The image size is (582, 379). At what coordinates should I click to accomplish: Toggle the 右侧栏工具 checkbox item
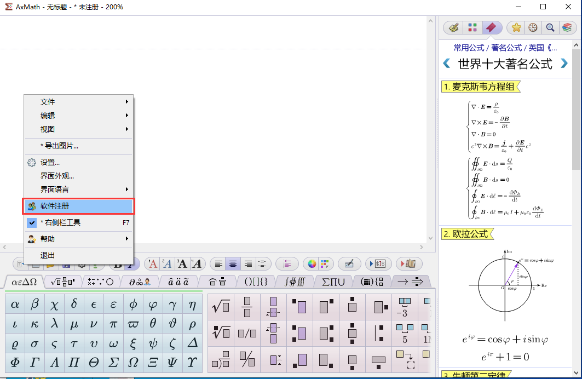78,222
